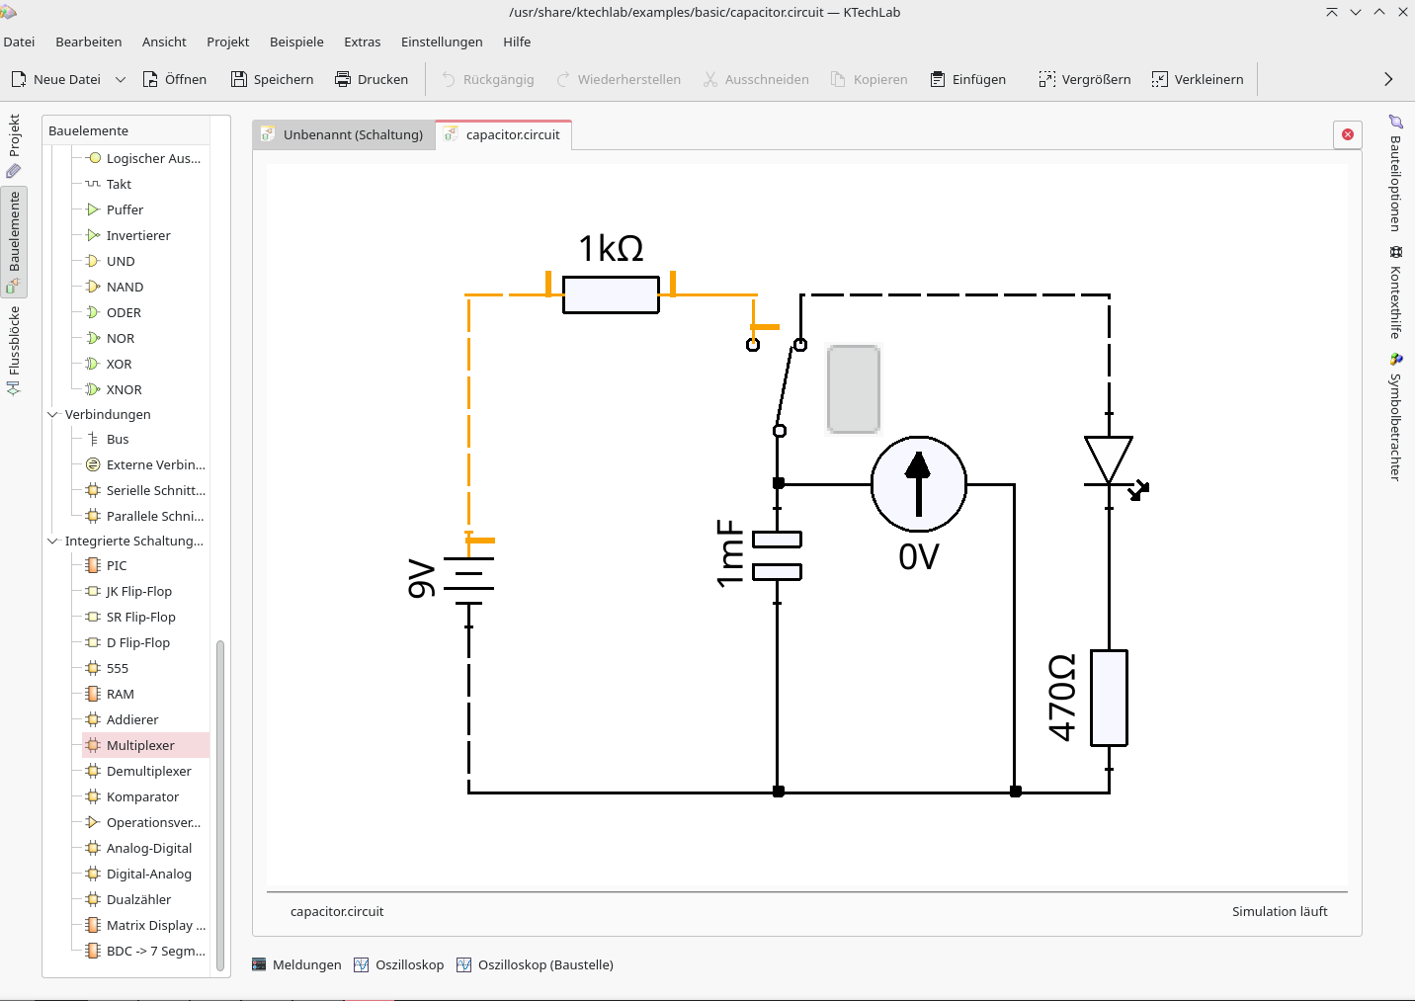Open the Datei menu

pyautogui.click(x=19, y=42)
